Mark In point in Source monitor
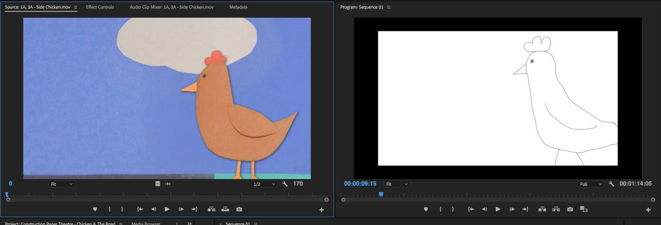 tap(110, 209)
